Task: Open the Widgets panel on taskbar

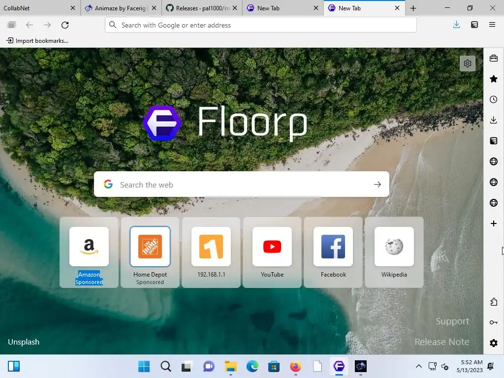Action: [x=14, y=366]
